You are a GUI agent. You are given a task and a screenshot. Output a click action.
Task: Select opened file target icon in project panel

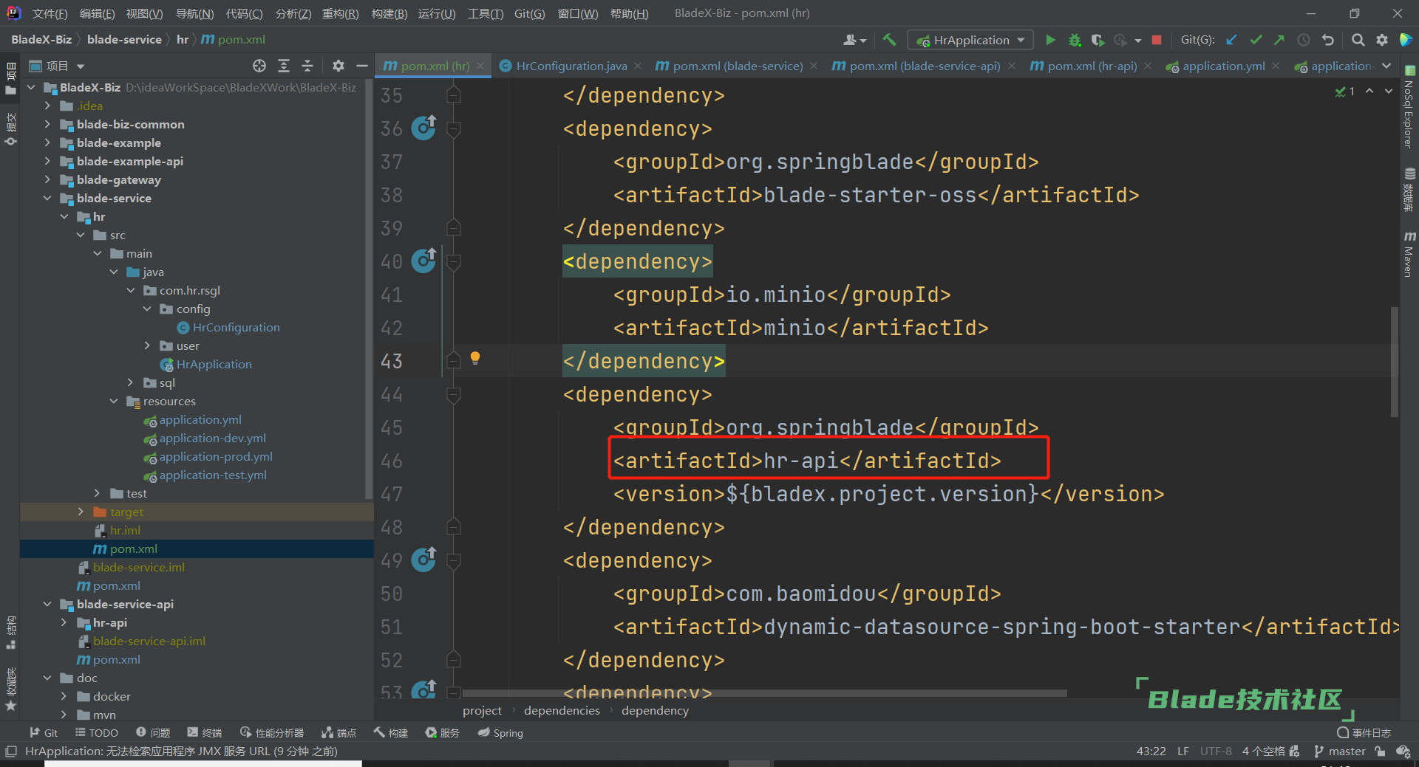coord(259,66)
